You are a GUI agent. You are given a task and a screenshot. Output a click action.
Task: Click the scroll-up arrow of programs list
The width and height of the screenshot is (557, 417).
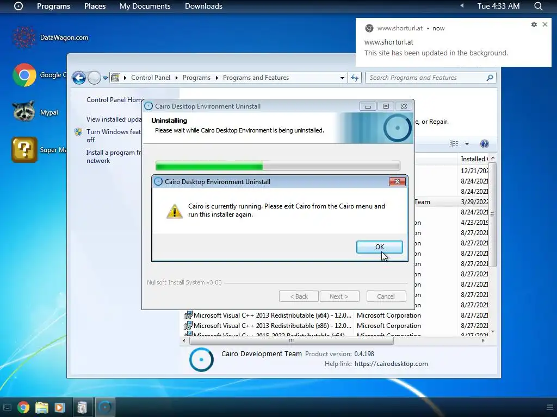pyautogui.click(x=493, y=158)
